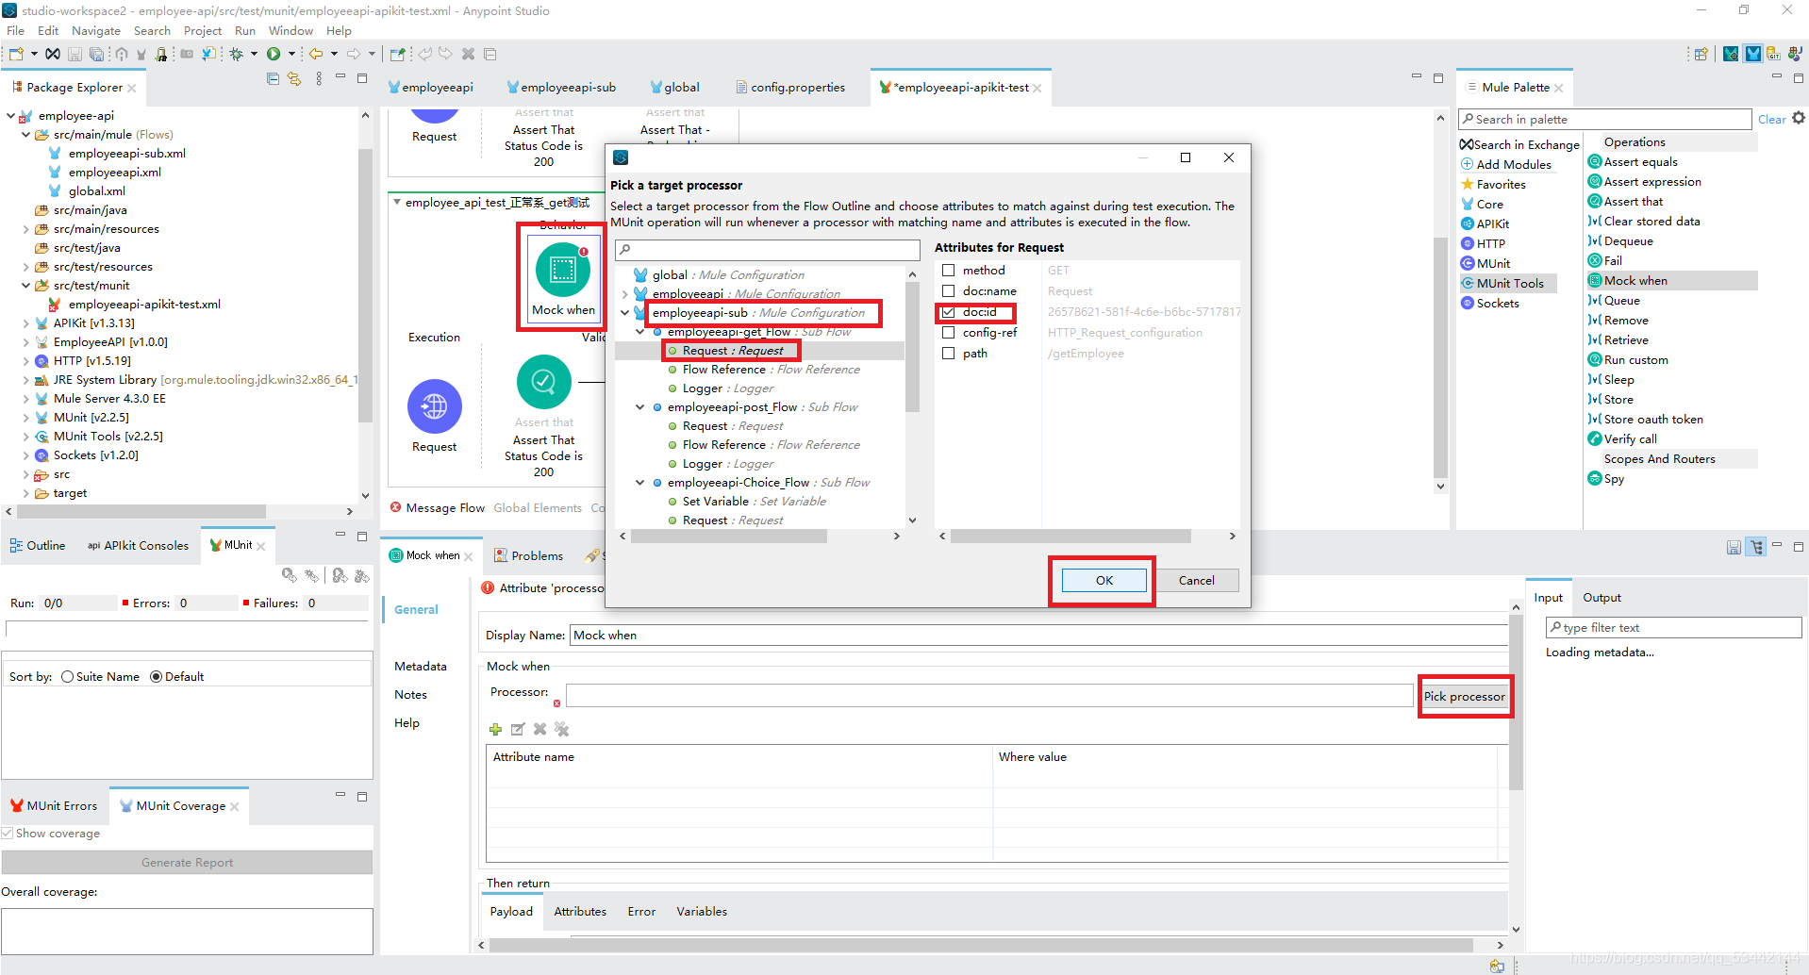Viewport: 1809px width, 975px height.
Task: Click the New wizard toolbar icon
Action: [x=16, y=54]
